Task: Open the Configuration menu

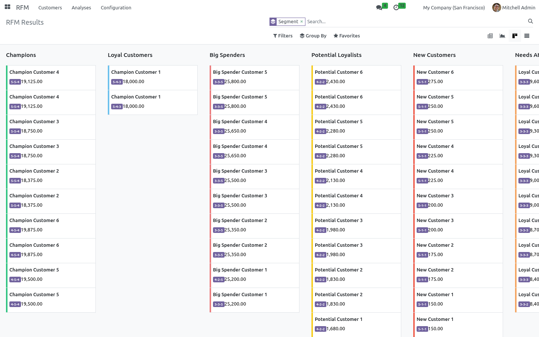Action: pyautogui.click(x=116, y=7)
